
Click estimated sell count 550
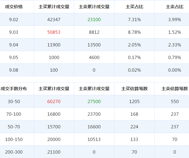[175, 102]
